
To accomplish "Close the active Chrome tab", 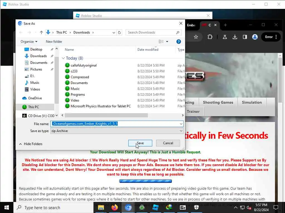I will click(215, 25).
